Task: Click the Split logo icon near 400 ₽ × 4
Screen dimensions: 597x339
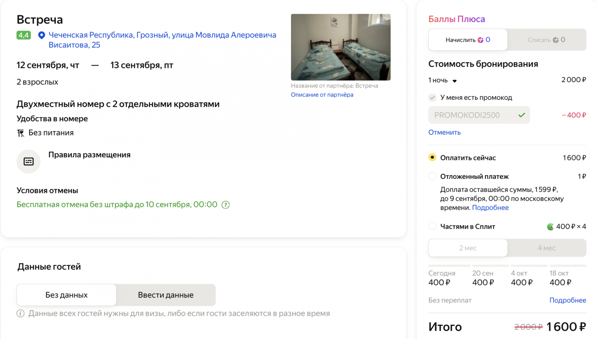Action: [550, 227]
